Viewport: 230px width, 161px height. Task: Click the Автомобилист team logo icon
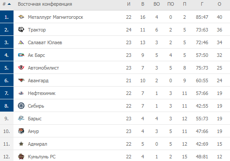21,68
